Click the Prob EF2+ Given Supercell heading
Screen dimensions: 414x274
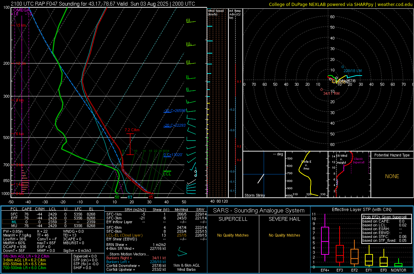pos(385,217)
